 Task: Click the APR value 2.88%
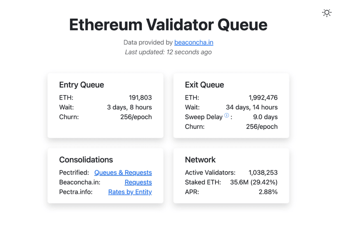(x=268, y=192)
